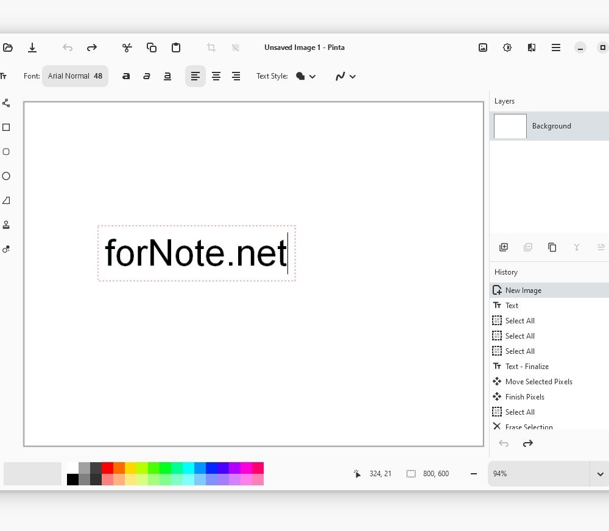Image resolution: width=609 pixels, height=531 pixels.
Task: Select the Line/Curve tool with connected nodes
Action: [x=6, y=103]
